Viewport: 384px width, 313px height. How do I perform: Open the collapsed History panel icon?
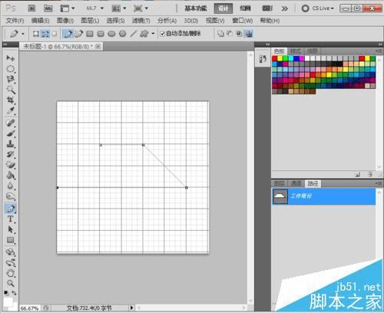point(263,59)
